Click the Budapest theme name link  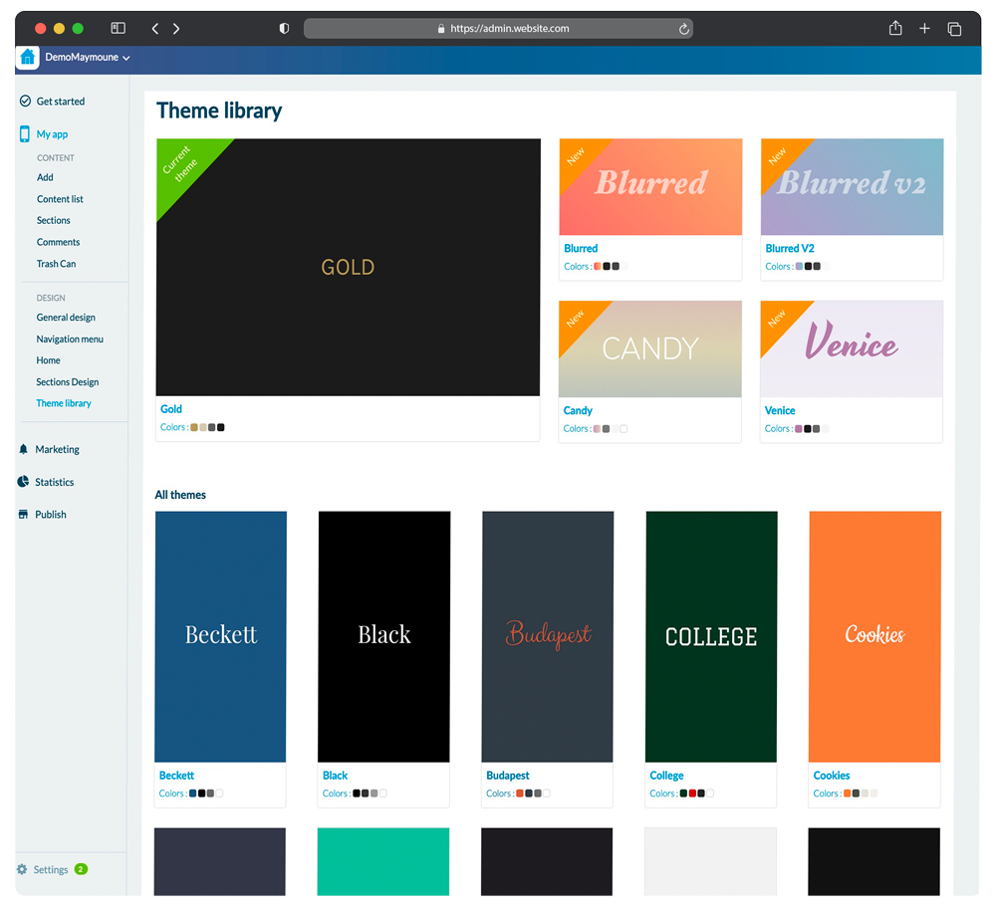(508, 775)
